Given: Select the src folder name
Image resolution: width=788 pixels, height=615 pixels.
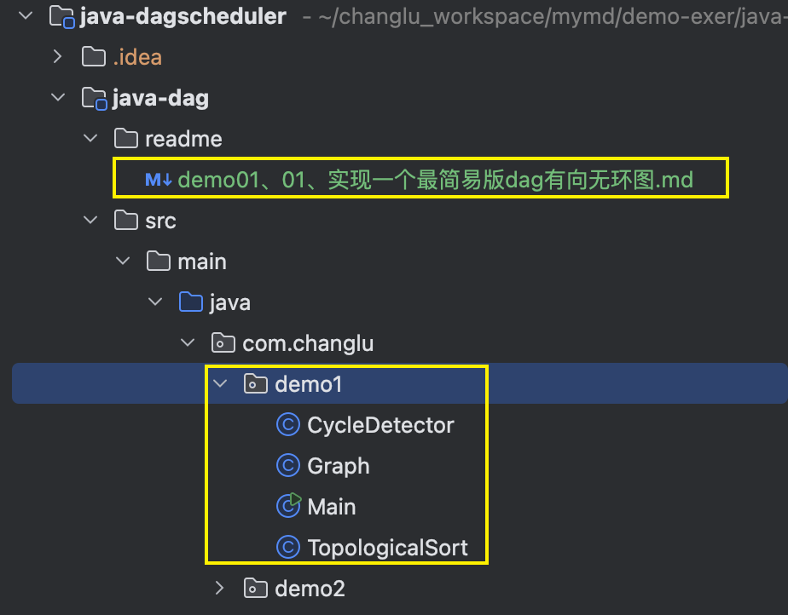Looking at the screenshot, I should [161, 221].
